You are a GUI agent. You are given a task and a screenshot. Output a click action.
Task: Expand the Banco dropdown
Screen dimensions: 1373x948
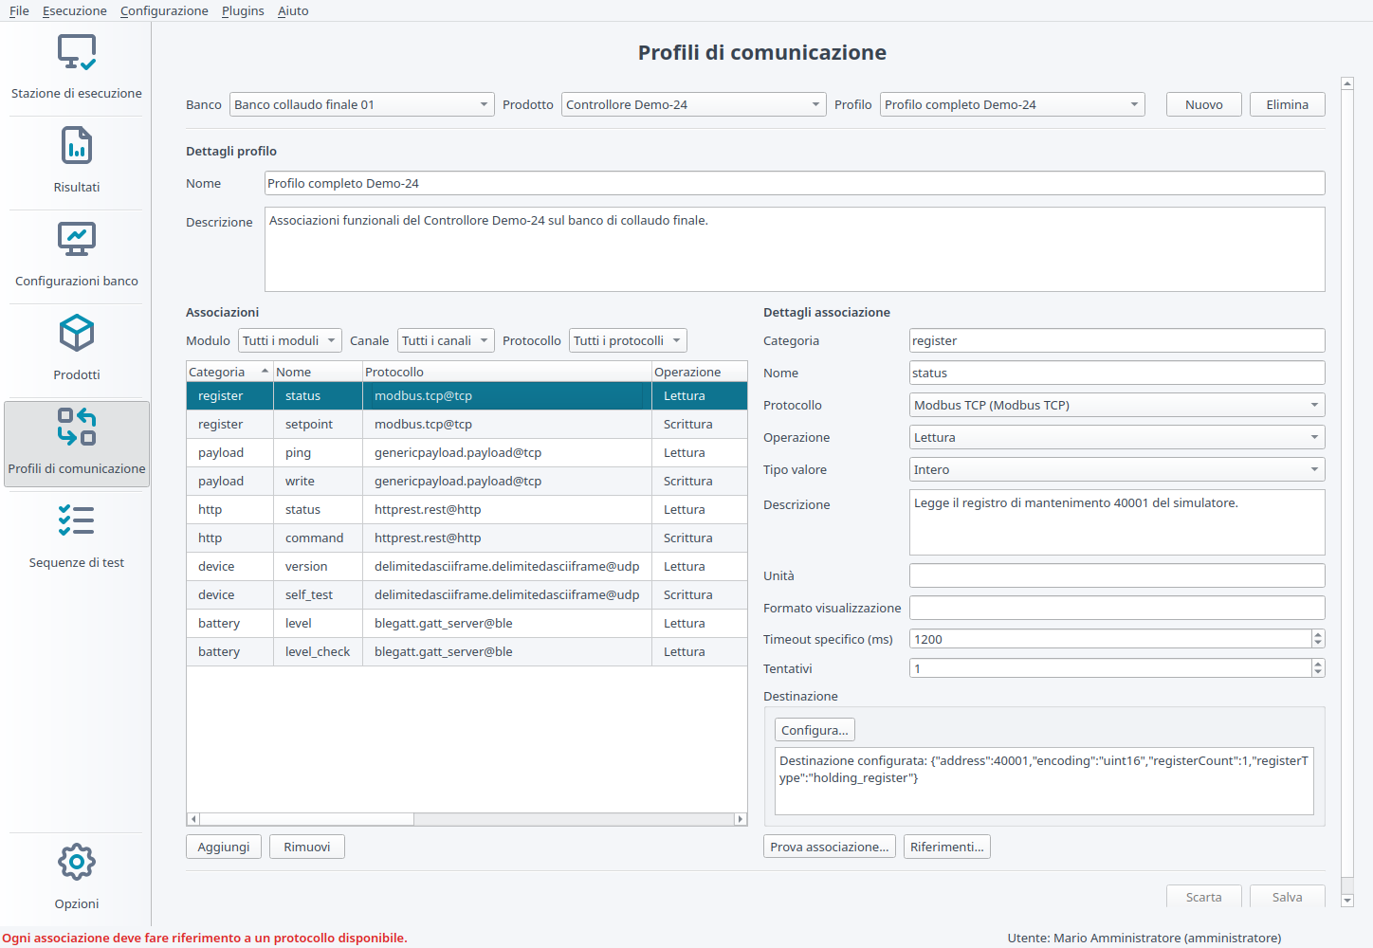pyautogui.click(x=361, y=104)
